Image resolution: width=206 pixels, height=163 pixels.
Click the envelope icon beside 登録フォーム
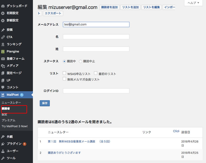[3, 59]
